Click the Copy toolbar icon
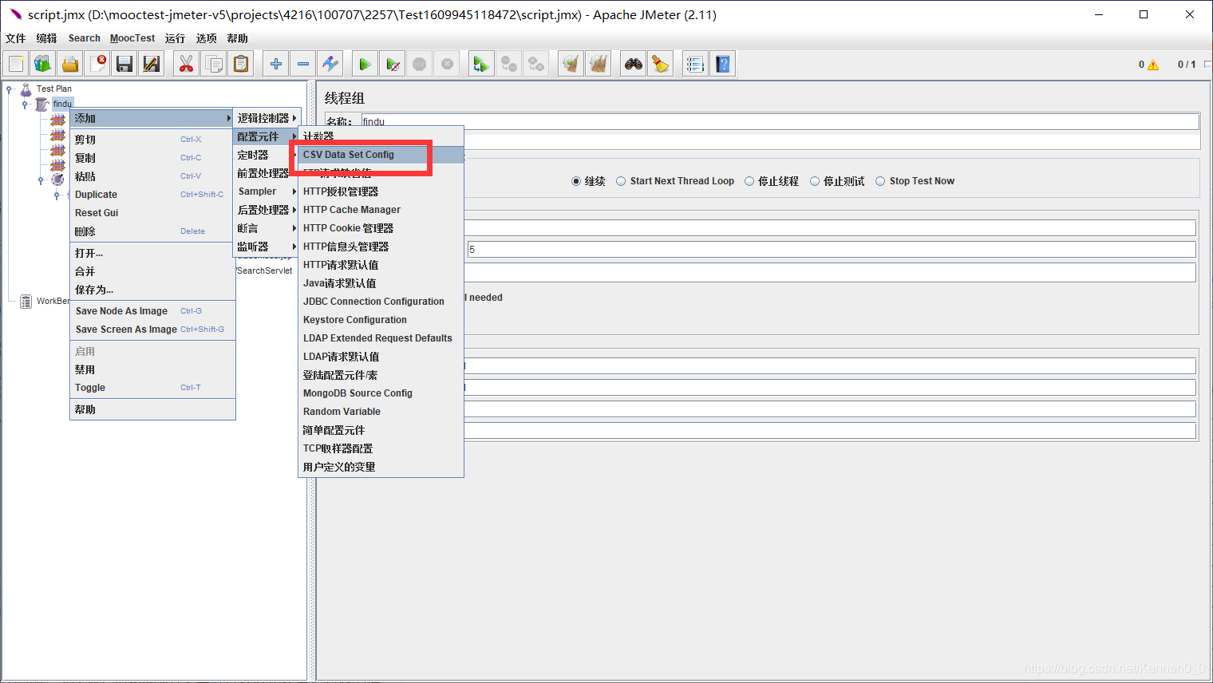This screenshot has height=683, width=1213. 214,64
